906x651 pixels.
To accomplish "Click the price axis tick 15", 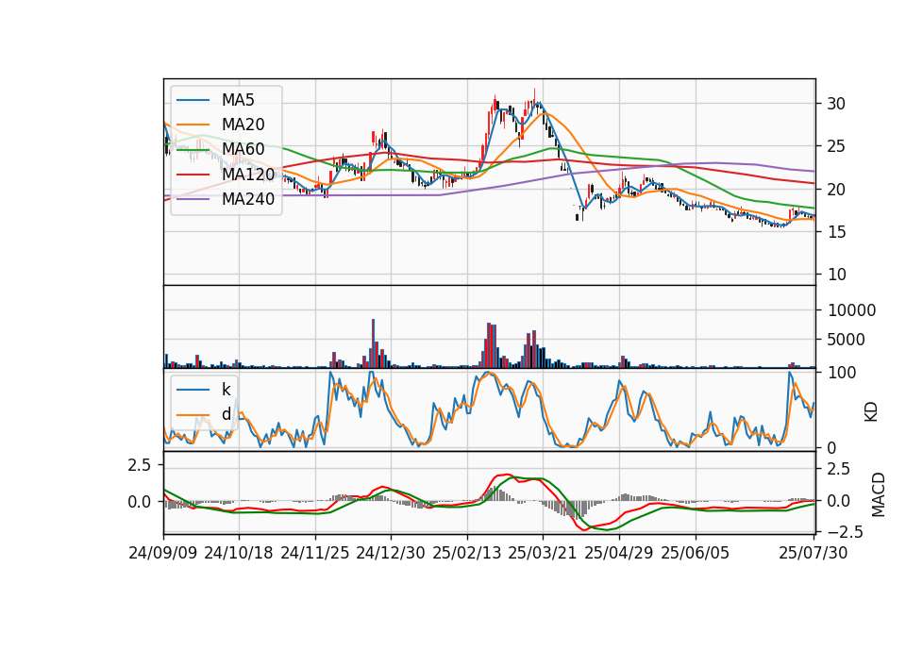I will click(x=836, y=232).
